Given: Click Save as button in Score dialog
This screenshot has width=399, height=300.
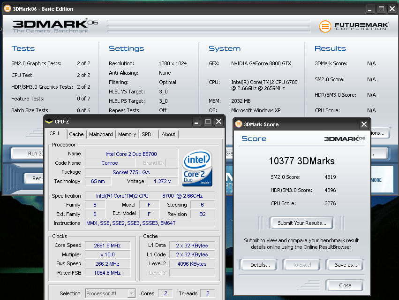Looking at the screenshot, I should pyautogui.click(x=346, y=265).
